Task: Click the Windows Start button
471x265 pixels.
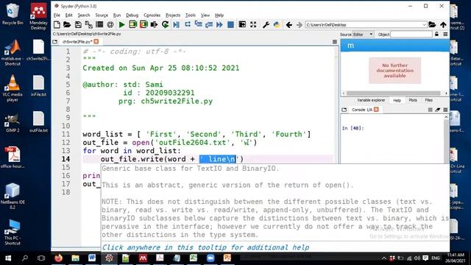Action: click(x=8, y=258)
